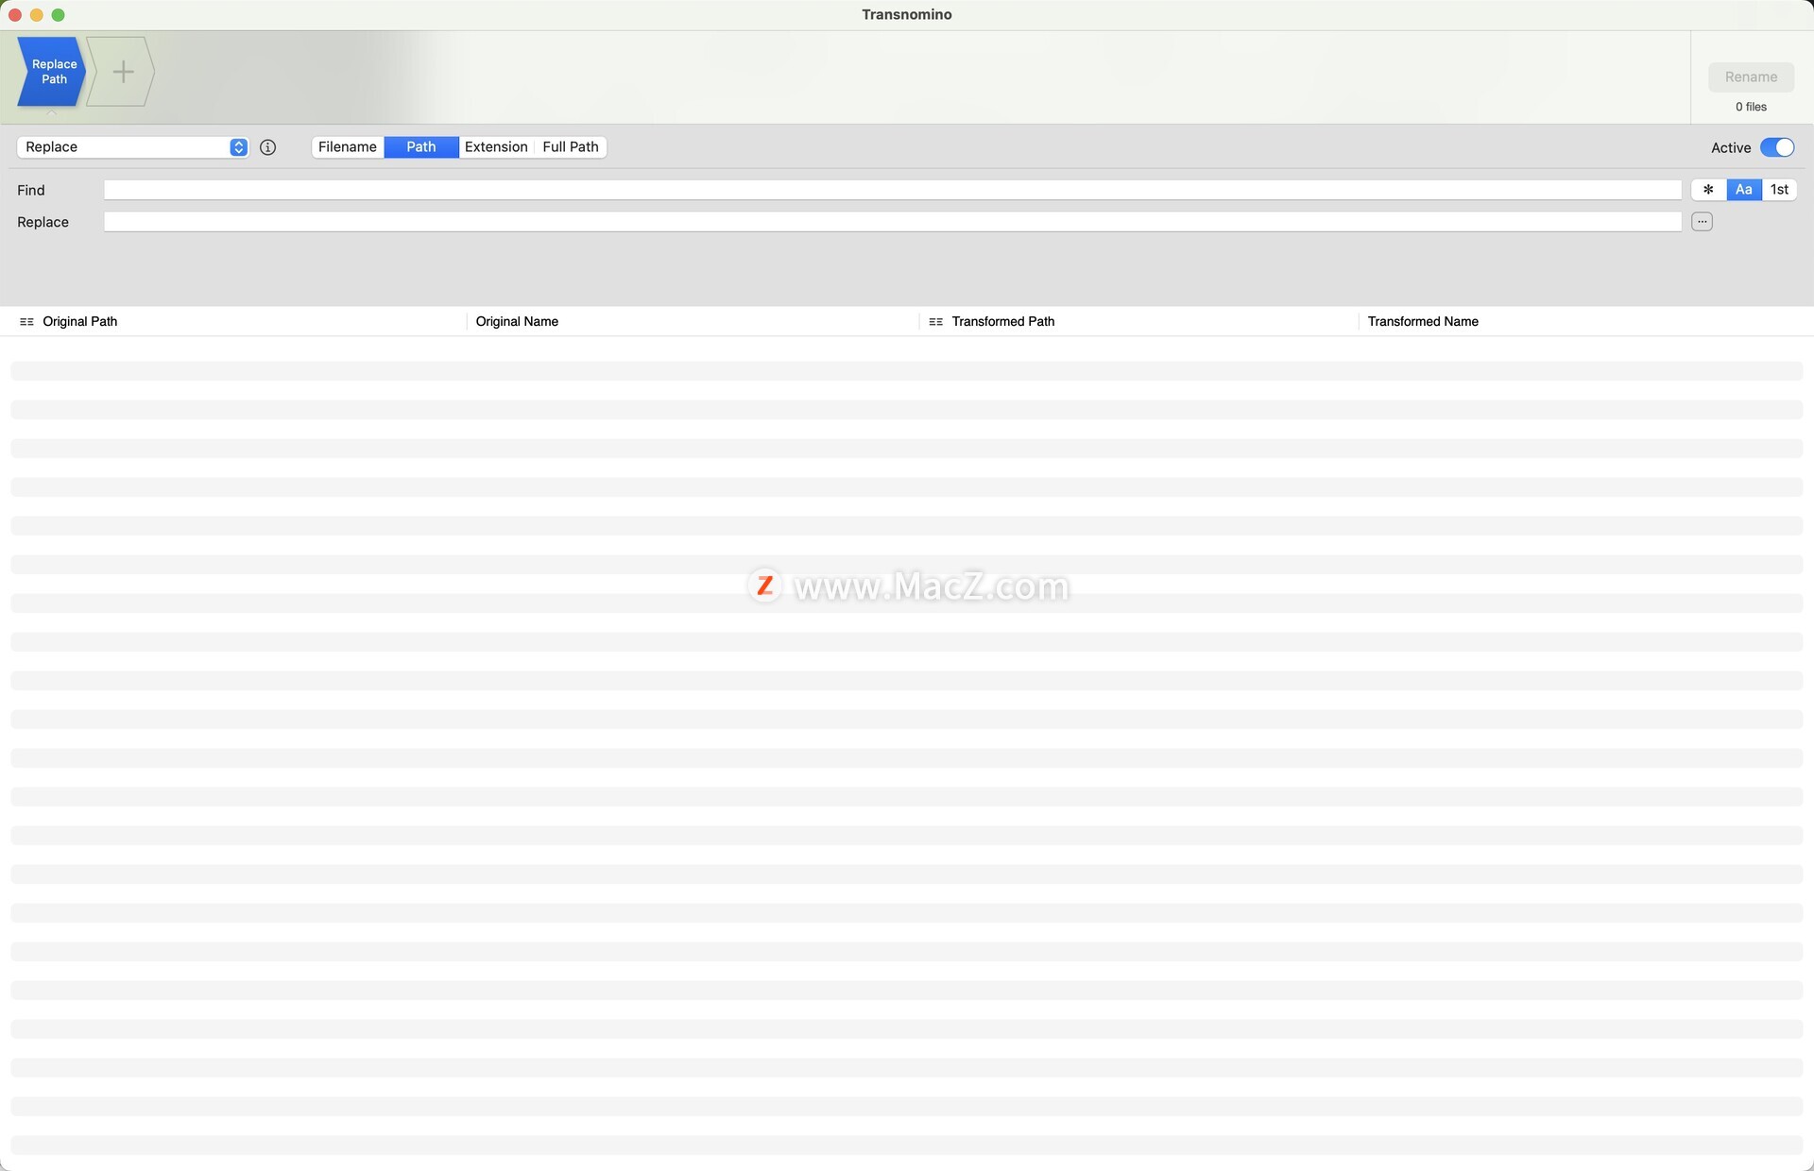Click the Find text field
1814x1171 pixels.
(893, 190)
